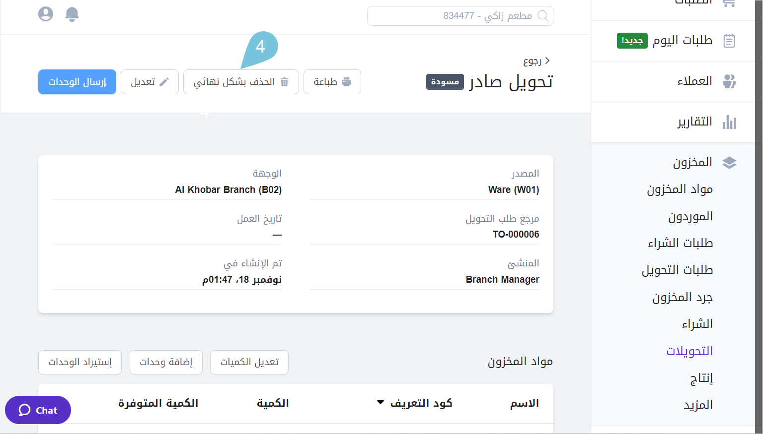Select التحويلات in the sidebar
Viewport: 763px width, 434px height.
click(690, 351)
